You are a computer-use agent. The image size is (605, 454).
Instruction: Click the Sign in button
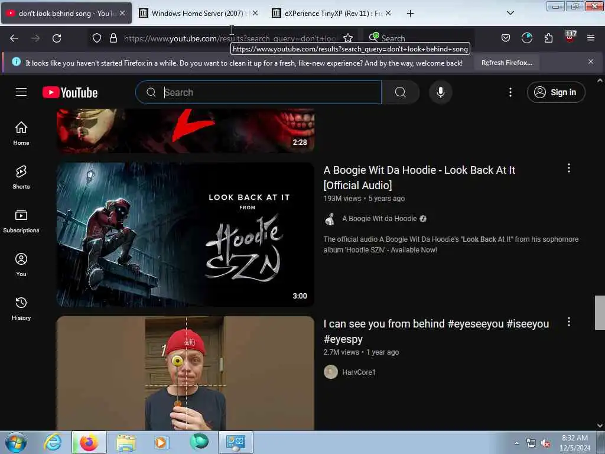point(555,92)
